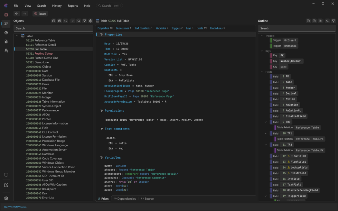Collapse the Table tree node
Image resolution: width=338 pixels, height=211 pixels.
[x=17, y=36]
